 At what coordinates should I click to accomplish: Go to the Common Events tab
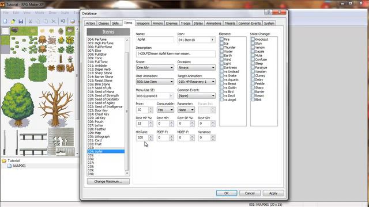250,23
